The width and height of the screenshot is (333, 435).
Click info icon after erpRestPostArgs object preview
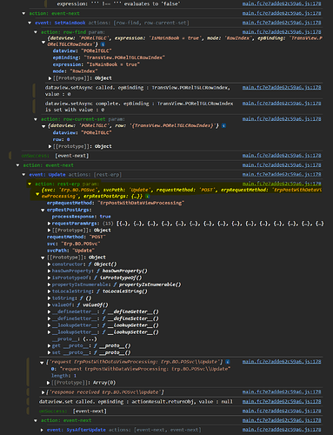147,197
